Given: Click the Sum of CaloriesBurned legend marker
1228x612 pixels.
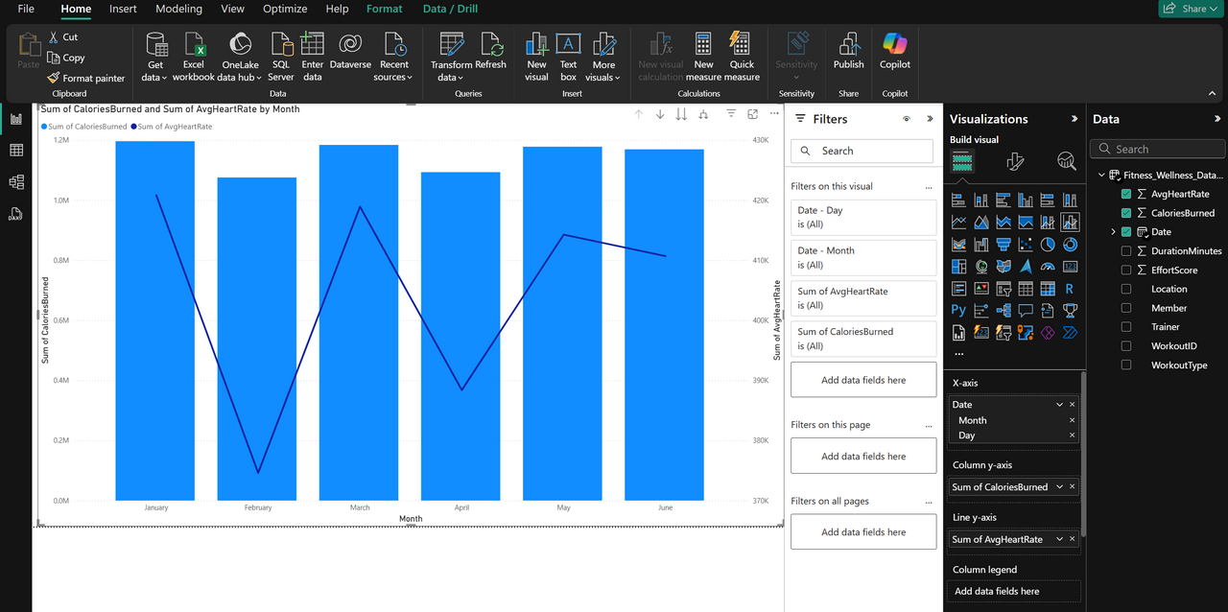Looking at the screenshot, I should click(44, 127).
